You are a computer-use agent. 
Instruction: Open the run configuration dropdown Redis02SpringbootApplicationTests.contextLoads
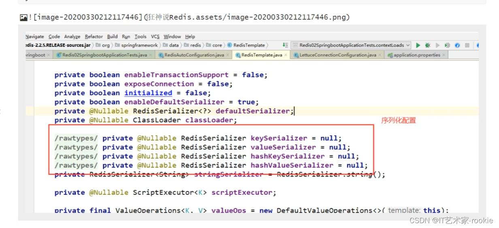pos(351,45)
